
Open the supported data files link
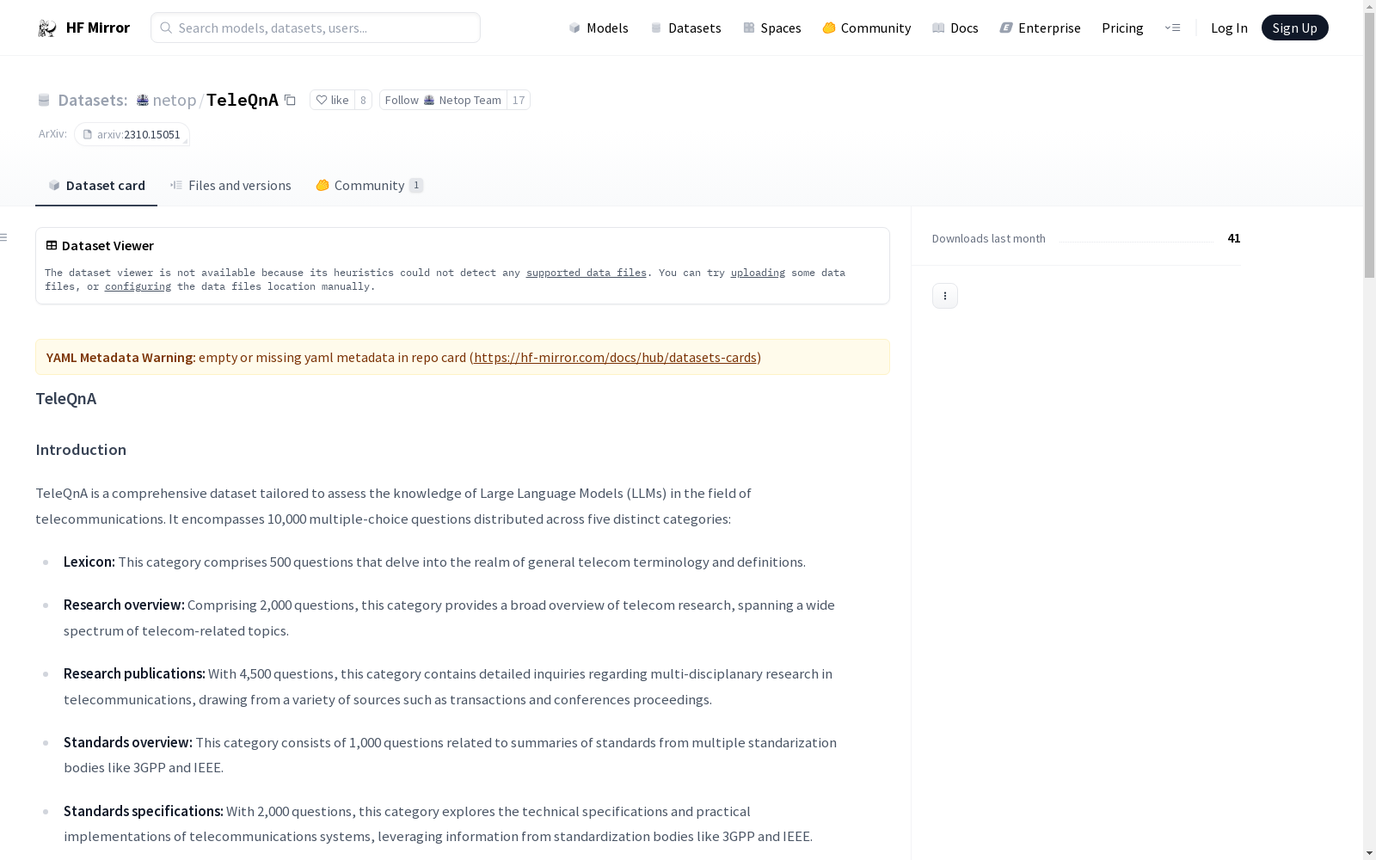click(587, 273)
